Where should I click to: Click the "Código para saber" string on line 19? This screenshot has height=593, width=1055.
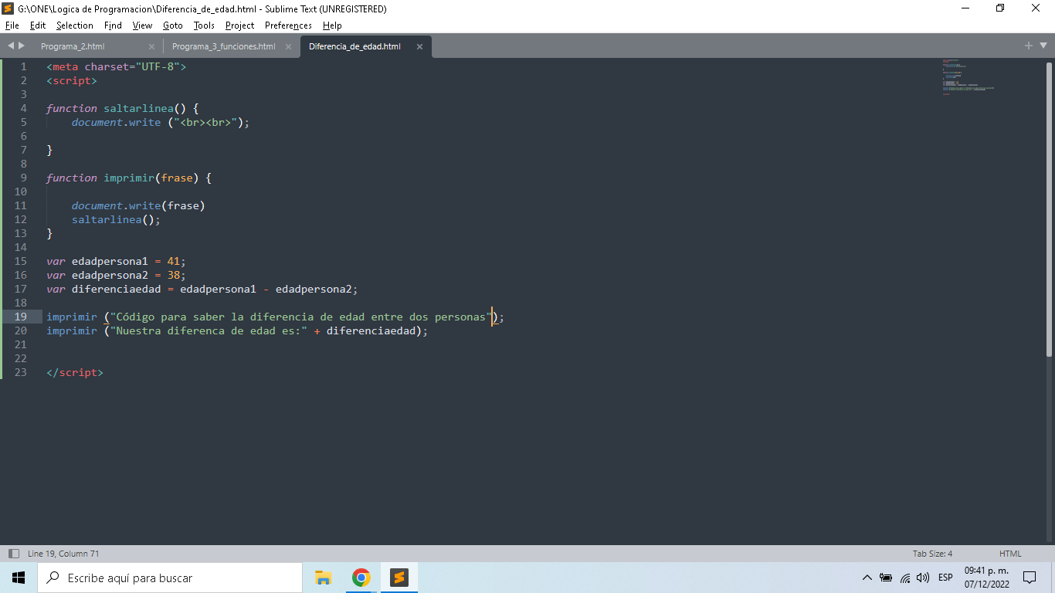coord(301,317)
